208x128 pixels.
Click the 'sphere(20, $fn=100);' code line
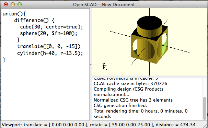coord(48,33)
